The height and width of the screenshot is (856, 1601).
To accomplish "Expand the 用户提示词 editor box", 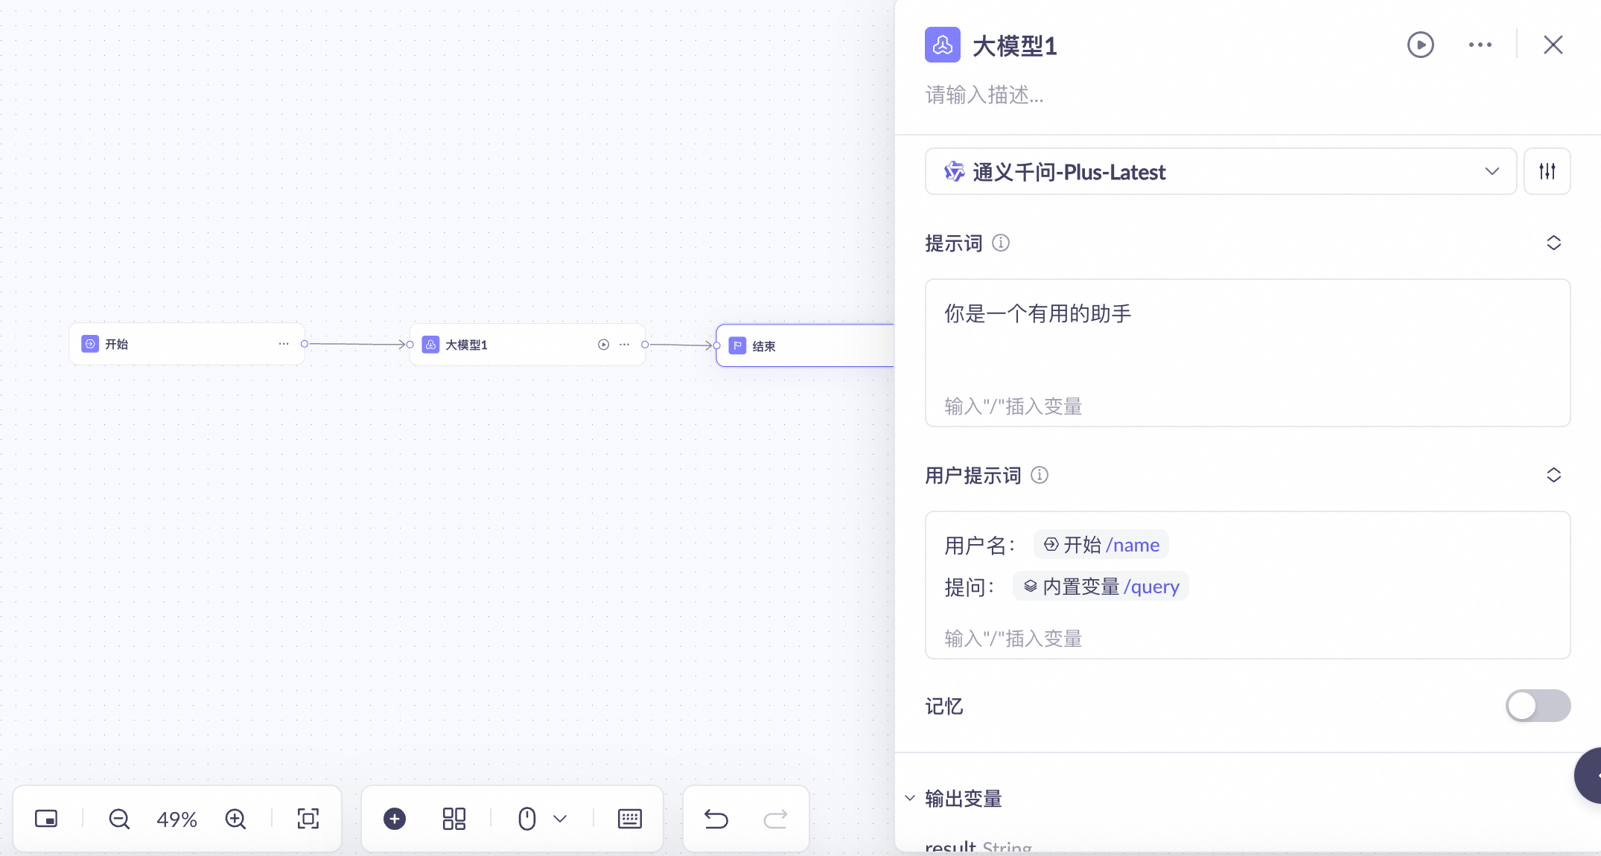I will click(1553, 475).
